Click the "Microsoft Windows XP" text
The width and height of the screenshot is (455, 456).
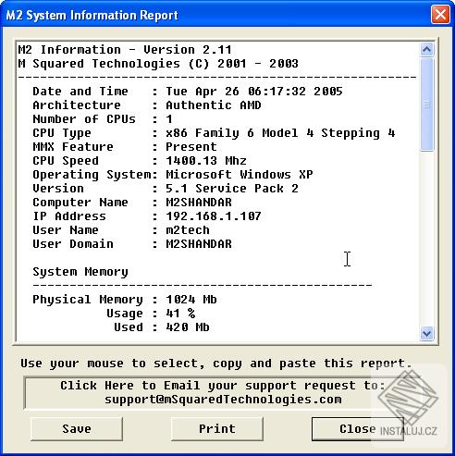(x=240, y=175)
